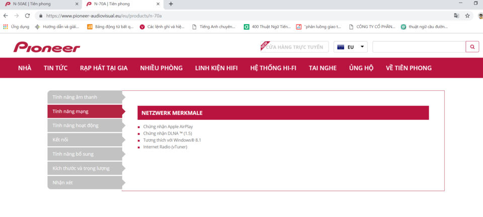Reload the page with the refresh icon
483x217 pixels.
(27, 16)
